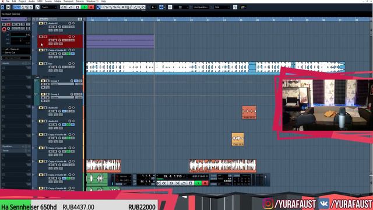Screen dimensions: 373x210
Task: Click the large Record Enable button in Inspector
Action: pos(4,29)
